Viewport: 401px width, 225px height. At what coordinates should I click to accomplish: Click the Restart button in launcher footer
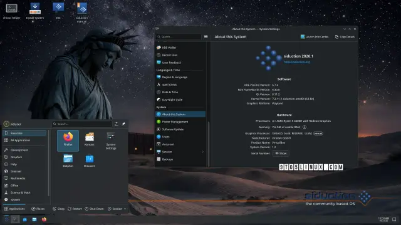pos(75,209)
